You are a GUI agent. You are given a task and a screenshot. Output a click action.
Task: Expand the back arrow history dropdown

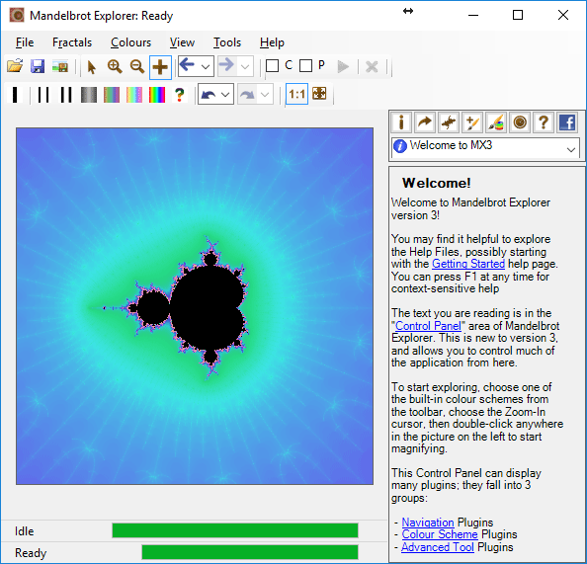pyautogui.click(x=206, y=67)
